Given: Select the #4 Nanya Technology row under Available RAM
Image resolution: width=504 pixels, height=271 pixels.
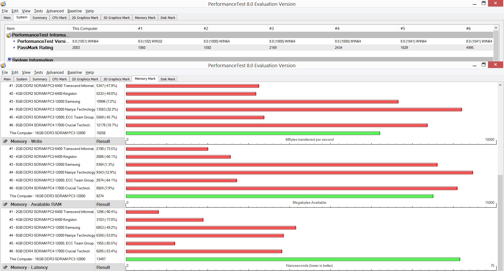Looking at the screenshot, I should click(x=62, y=235).
